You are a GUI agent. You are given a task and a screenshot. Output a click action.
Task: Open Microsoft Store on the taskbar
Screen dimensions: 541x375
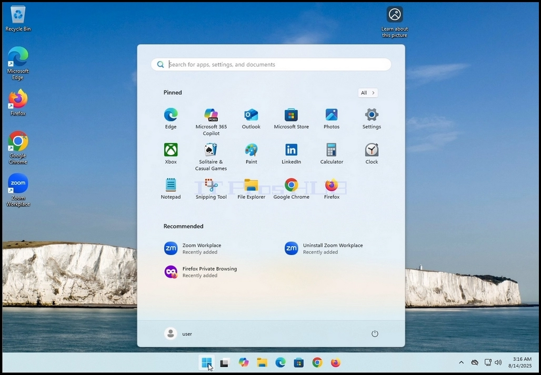tap(299, 362)
